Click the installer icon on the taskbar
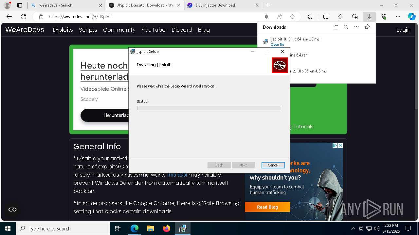The height and width of the screenshot is (235, 419). (x=182, y=228)
